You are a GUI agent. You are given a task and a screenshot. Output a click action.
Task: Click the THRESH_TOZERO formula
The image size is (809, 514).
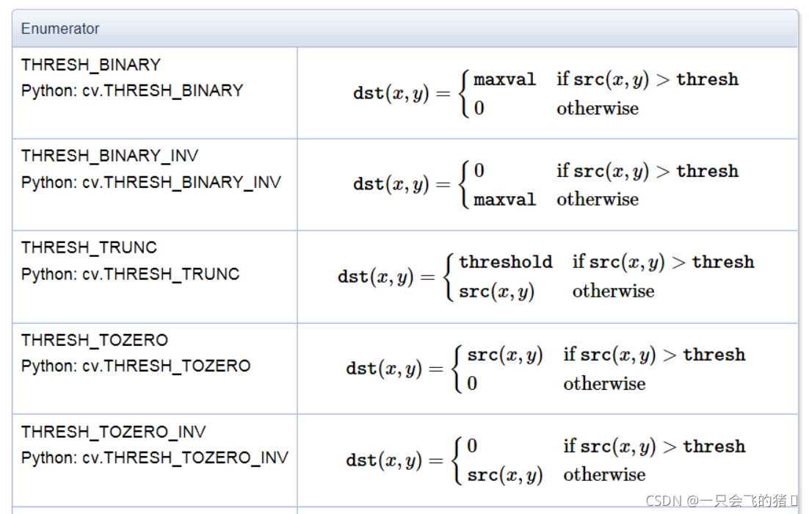tap(545, 369)
